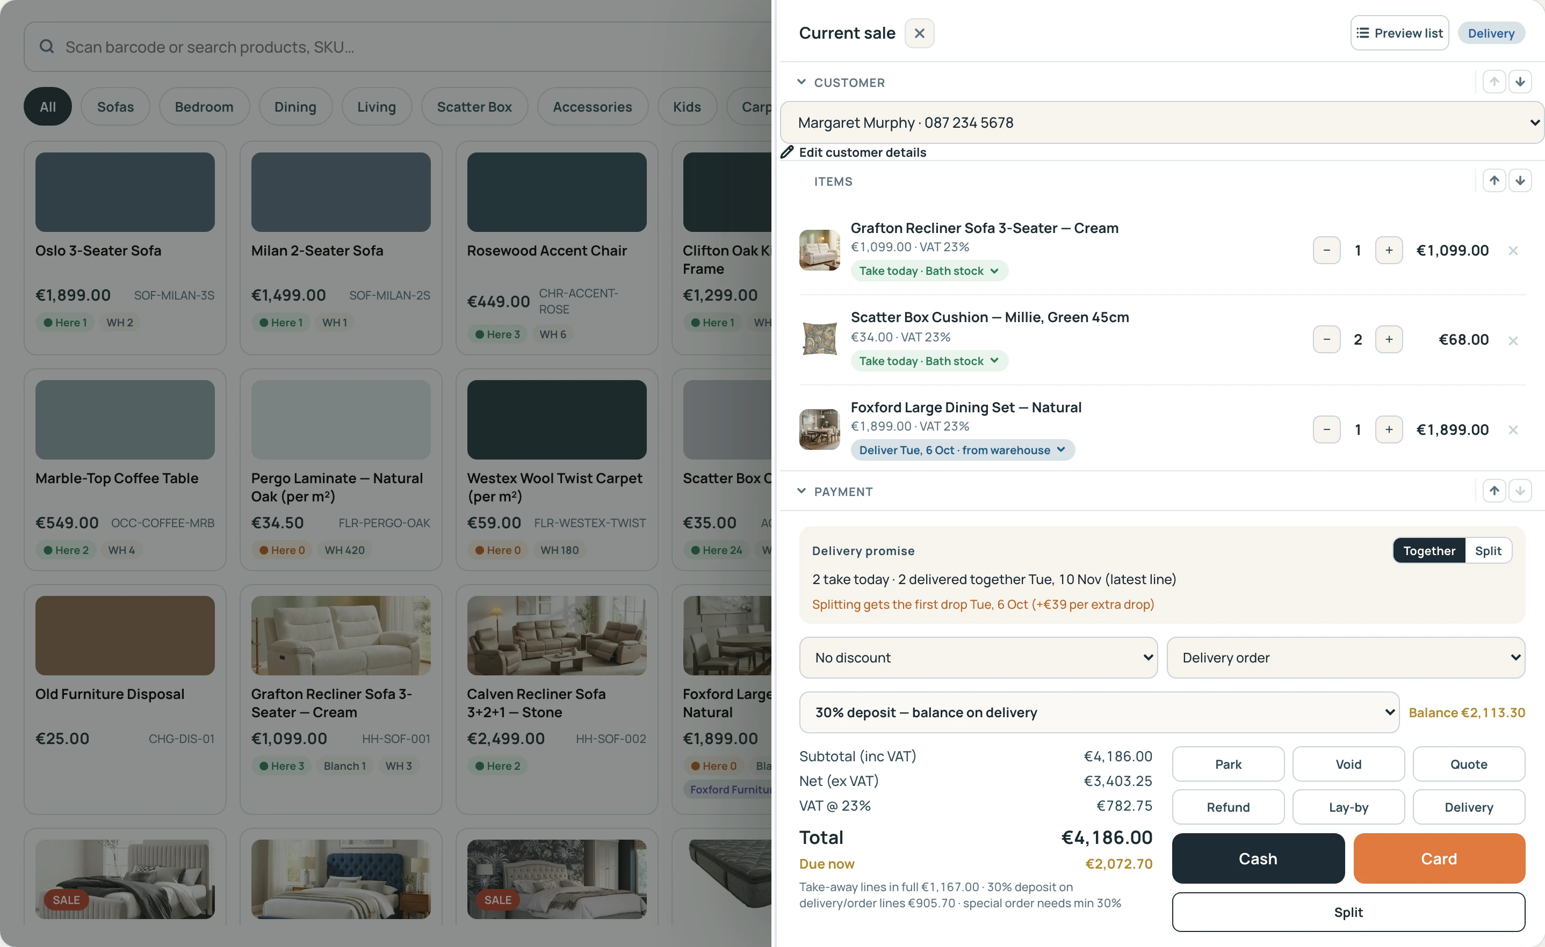Viewport: 1545px width, 947px height.
Task: Click the Preview list button
Action: (1399, 33)
